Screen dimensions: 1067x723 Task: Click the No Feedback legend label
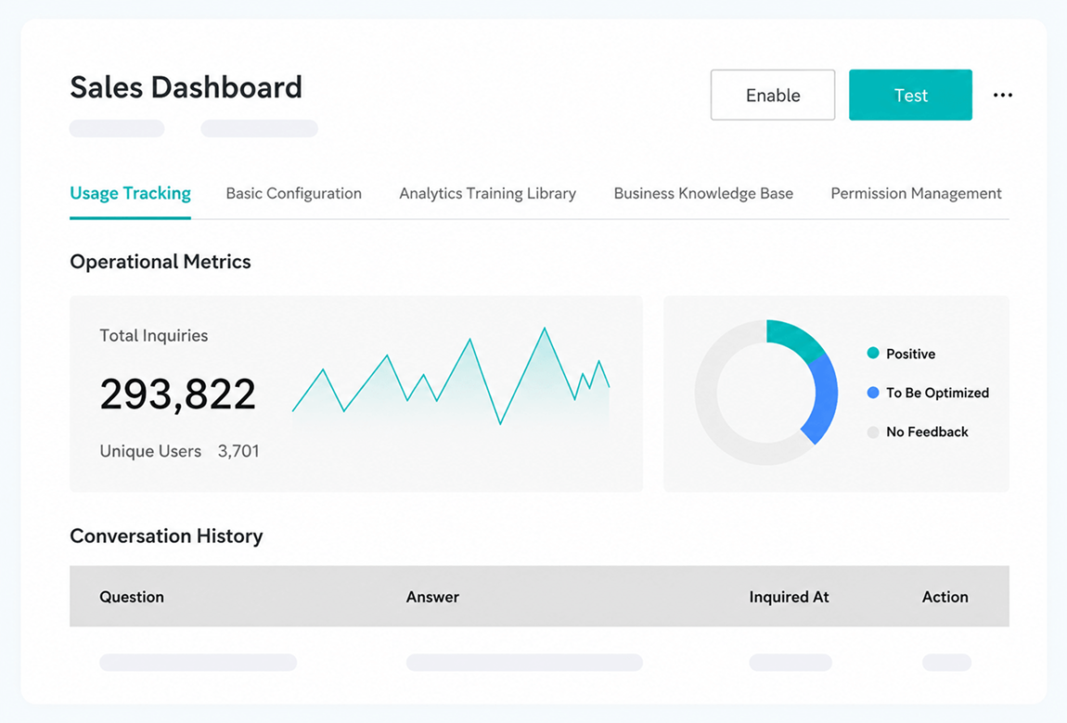click(x=927, y=432)
